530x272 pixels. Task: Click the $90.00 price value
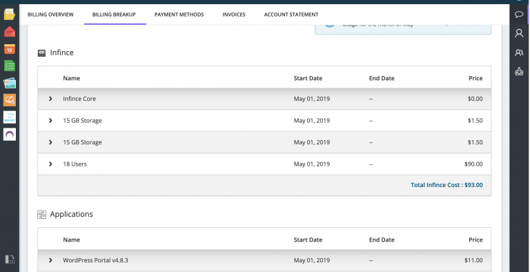coord(473,164)
